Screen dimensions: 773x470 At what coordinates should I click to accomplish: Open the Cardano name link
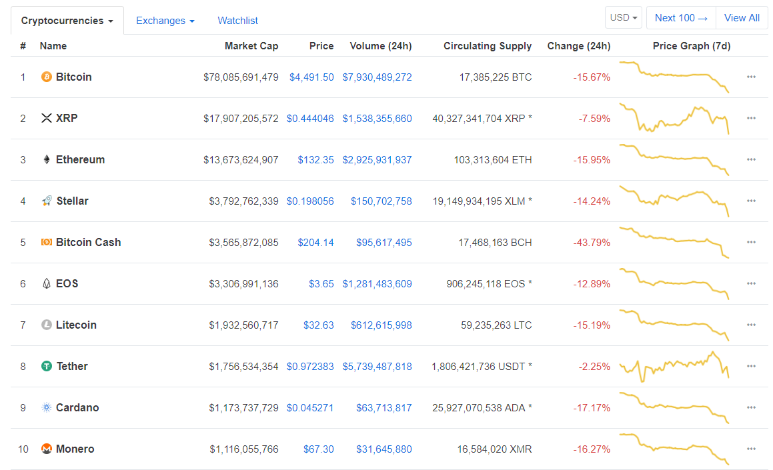tap(77, 408)
